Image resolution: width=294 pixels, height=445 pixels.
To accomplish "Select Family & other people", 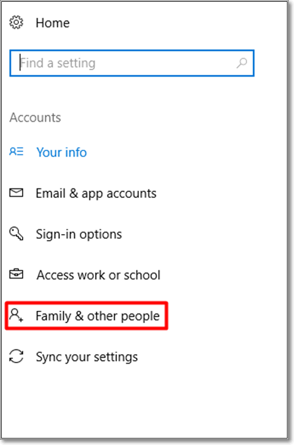I will pos(97,316).
